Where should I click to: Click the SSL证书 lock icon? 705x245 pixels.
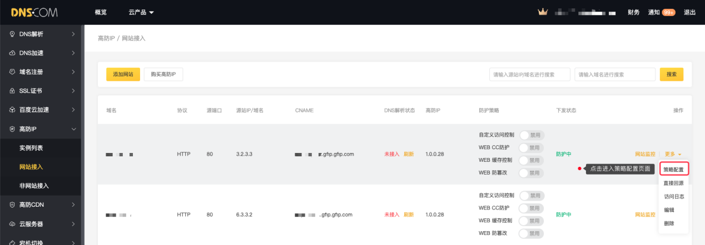coord(12,91)
